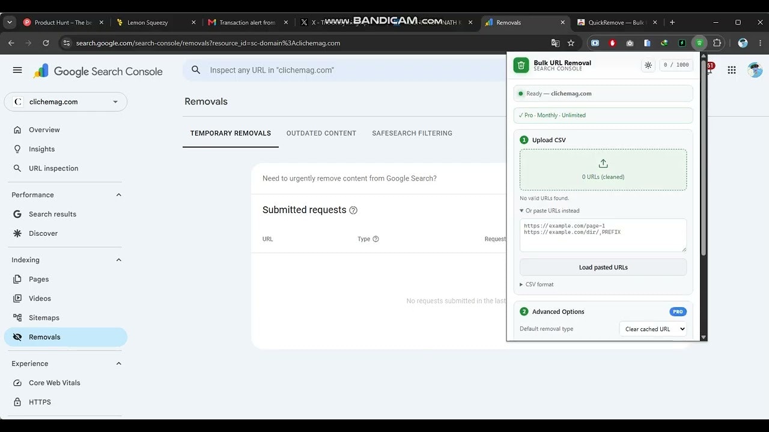Open Default removal type dropdown
This screenshot has width=769, height=432.
click(653, 329)
